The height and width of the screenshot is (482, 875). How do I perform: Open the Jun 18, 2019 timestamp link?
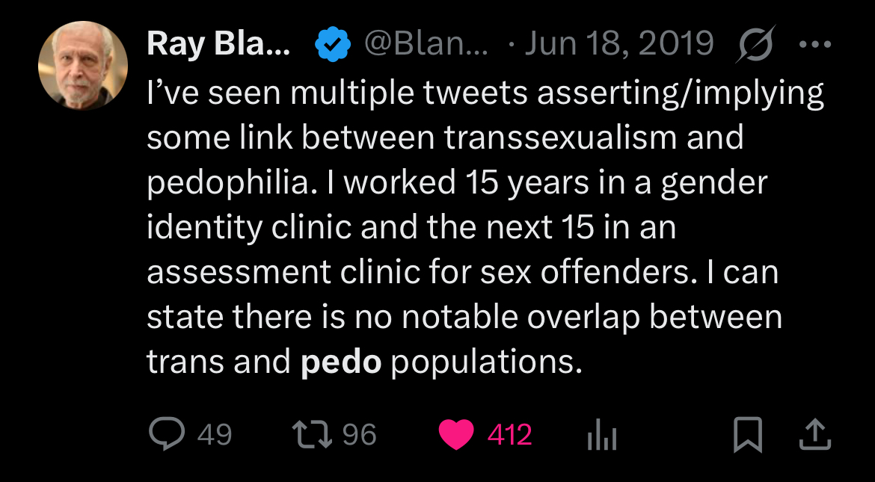[619, 43]
